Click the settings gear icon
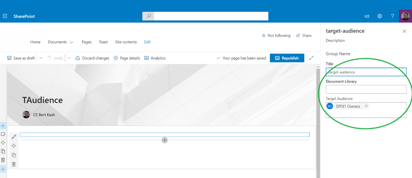This screenshot has height=178, width=412. (x=379, y=16)
